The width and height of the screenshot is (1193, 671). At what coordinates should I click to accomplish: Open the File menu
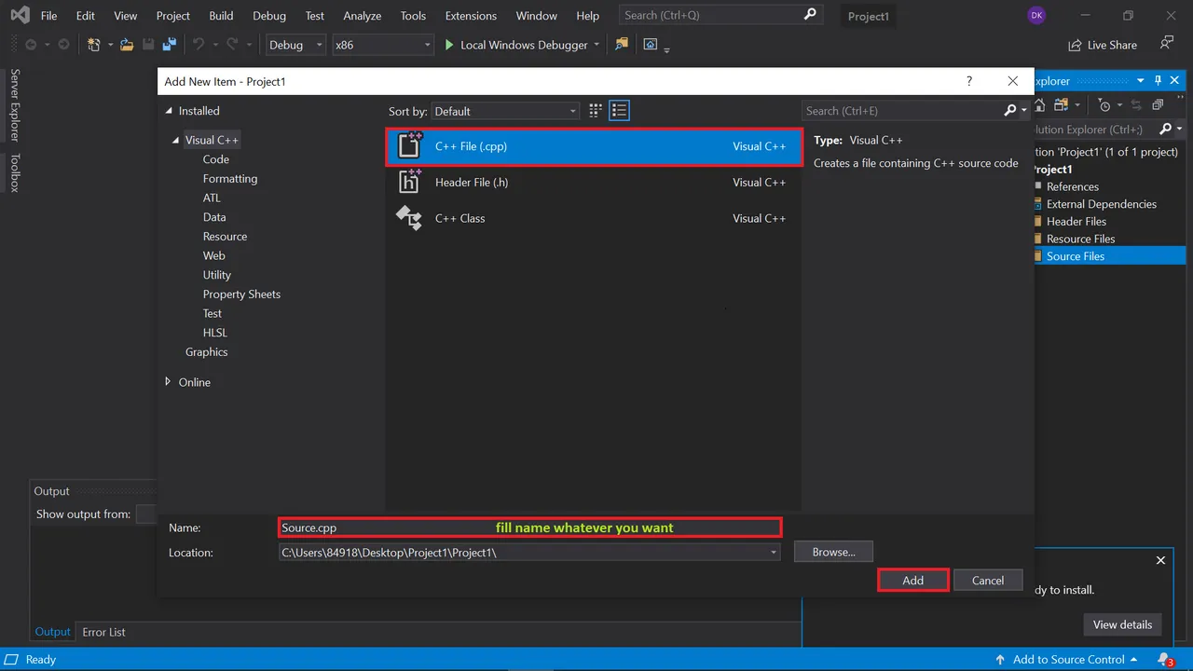click(x=48, y=16)
